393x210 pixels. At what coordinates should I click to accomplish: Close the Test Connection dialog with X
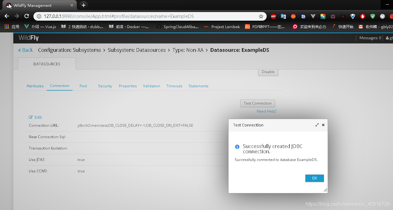323,125
